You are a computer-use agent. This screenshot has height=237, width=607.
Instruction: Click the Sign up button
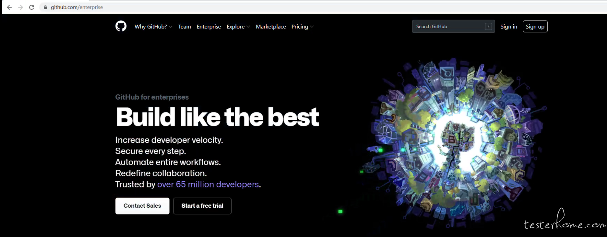click(535, 26)
